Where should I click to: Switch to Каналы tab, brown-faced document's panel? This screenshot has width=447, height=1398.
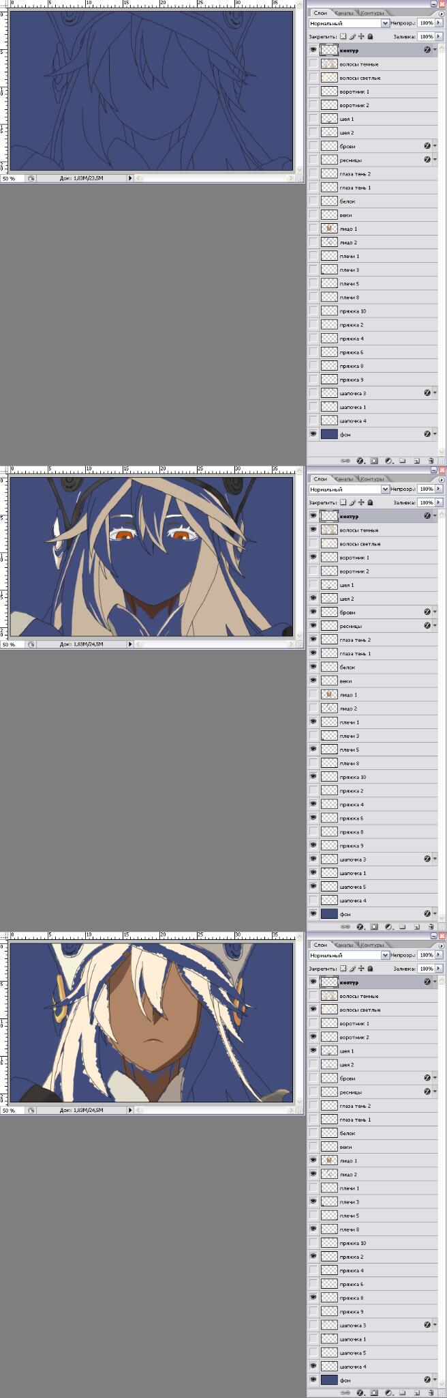344,945
